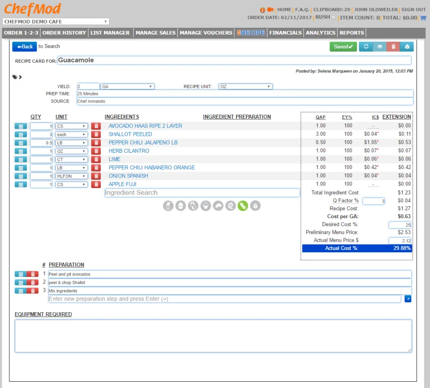Open the HLFON unit dropdown for ONION SPANISH
The height and width of the screenshot is (388, 430).
point(71,176)
